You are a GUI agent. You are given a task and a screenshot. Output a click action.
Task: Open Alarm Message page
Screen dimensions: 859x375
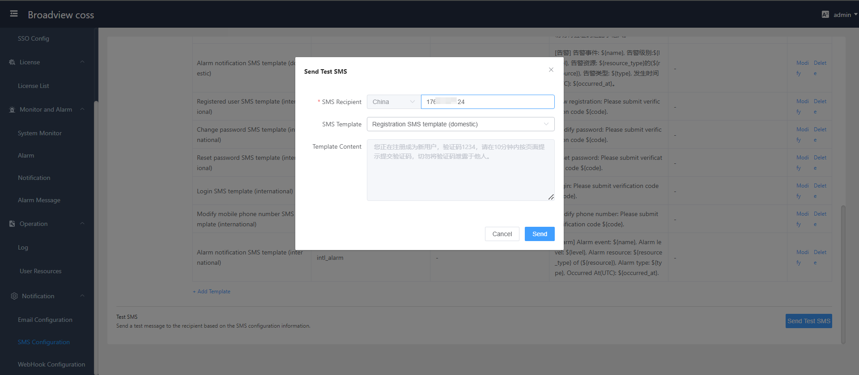pyautogui.click(x=39, y=200)
